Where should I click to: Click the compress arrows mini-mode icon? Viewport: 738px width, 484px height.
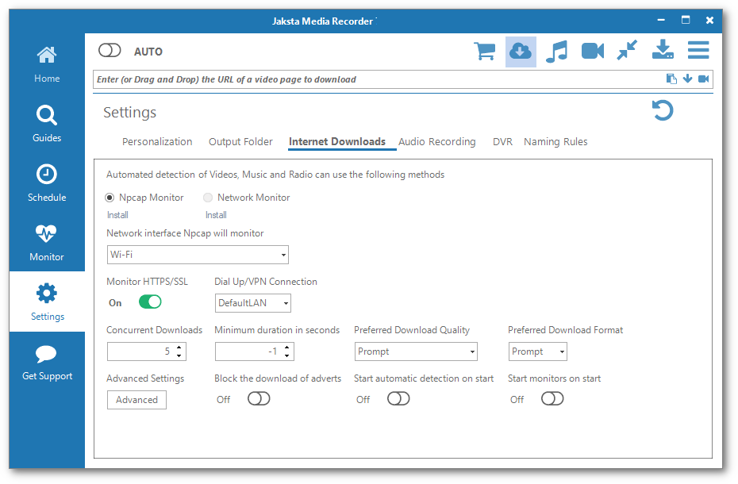[x=628, y=50]
